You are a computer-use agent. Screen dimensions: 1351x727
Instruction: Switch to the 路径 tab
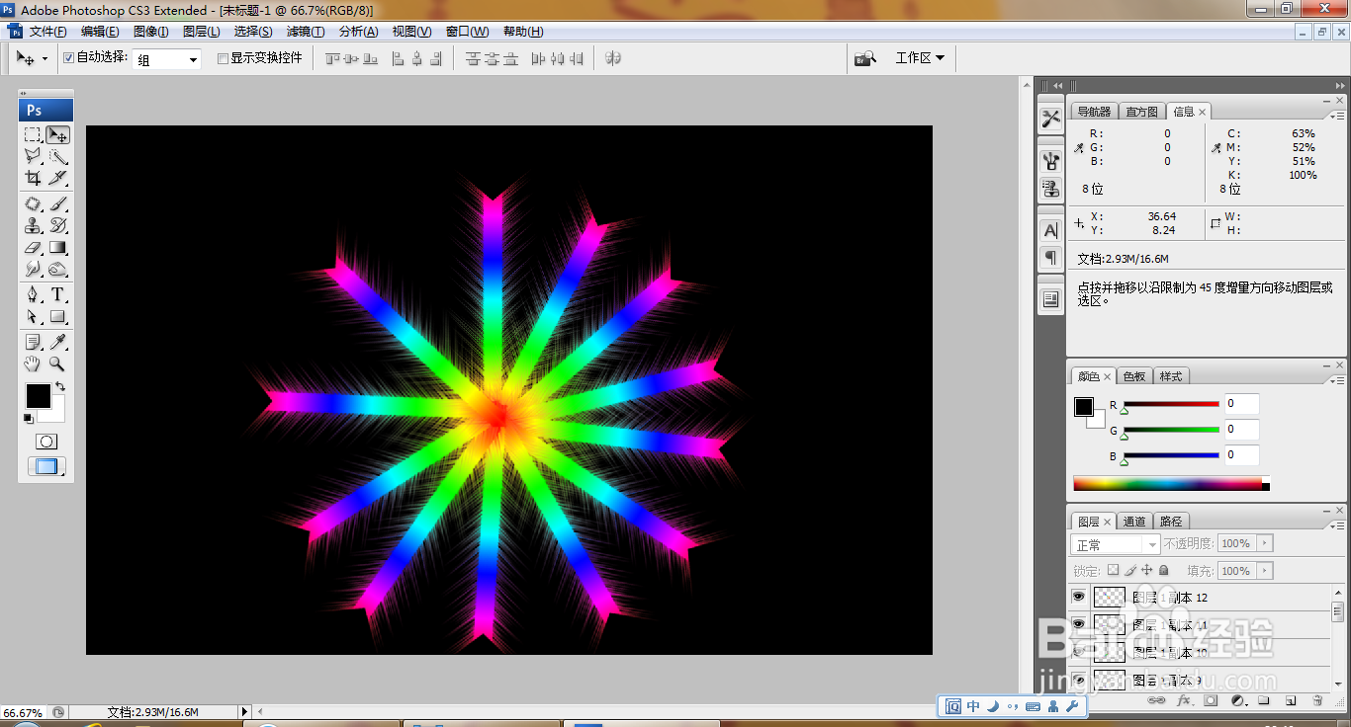(1171, 522)
